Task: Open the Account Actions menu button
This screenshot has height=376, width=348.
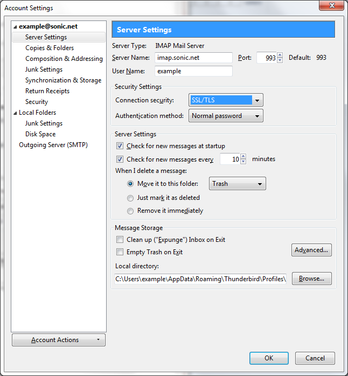Action: click(58, 340)
